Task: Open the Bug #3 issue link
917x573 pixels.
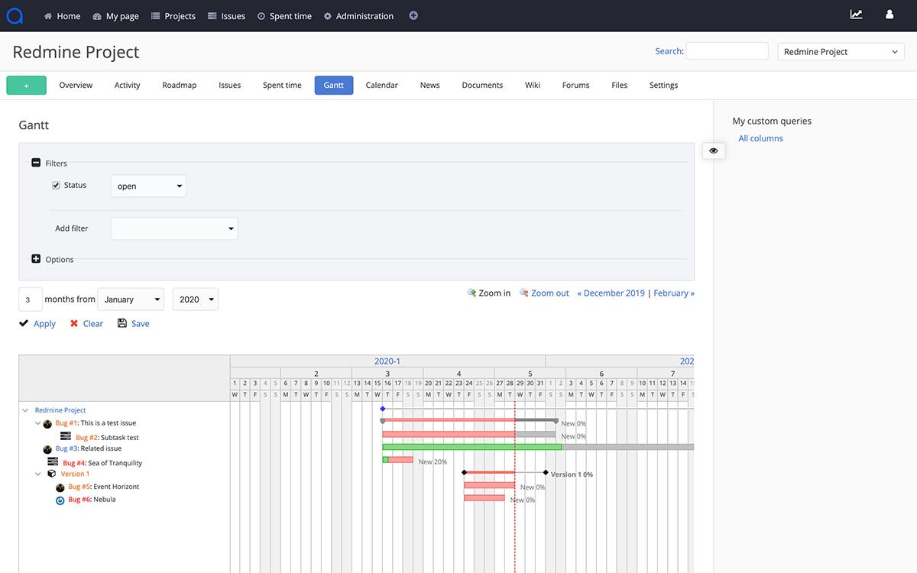Action: coord(67,449)
